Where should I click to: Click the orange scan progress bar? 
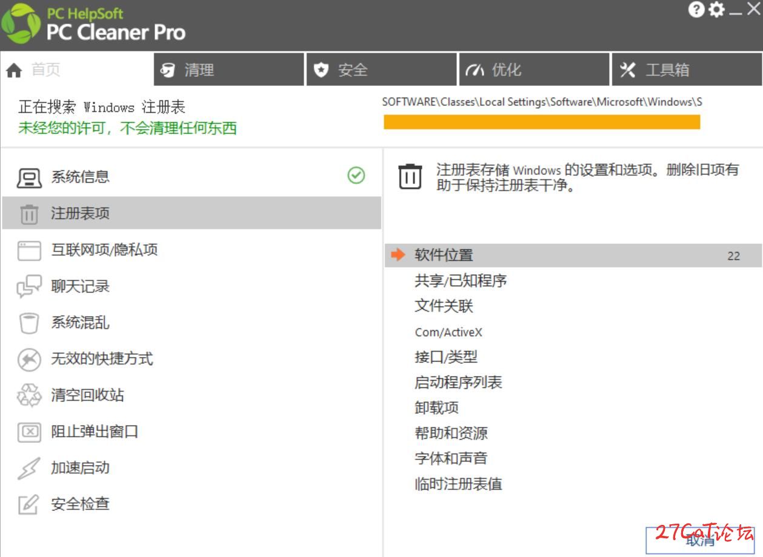click(542, 122)
